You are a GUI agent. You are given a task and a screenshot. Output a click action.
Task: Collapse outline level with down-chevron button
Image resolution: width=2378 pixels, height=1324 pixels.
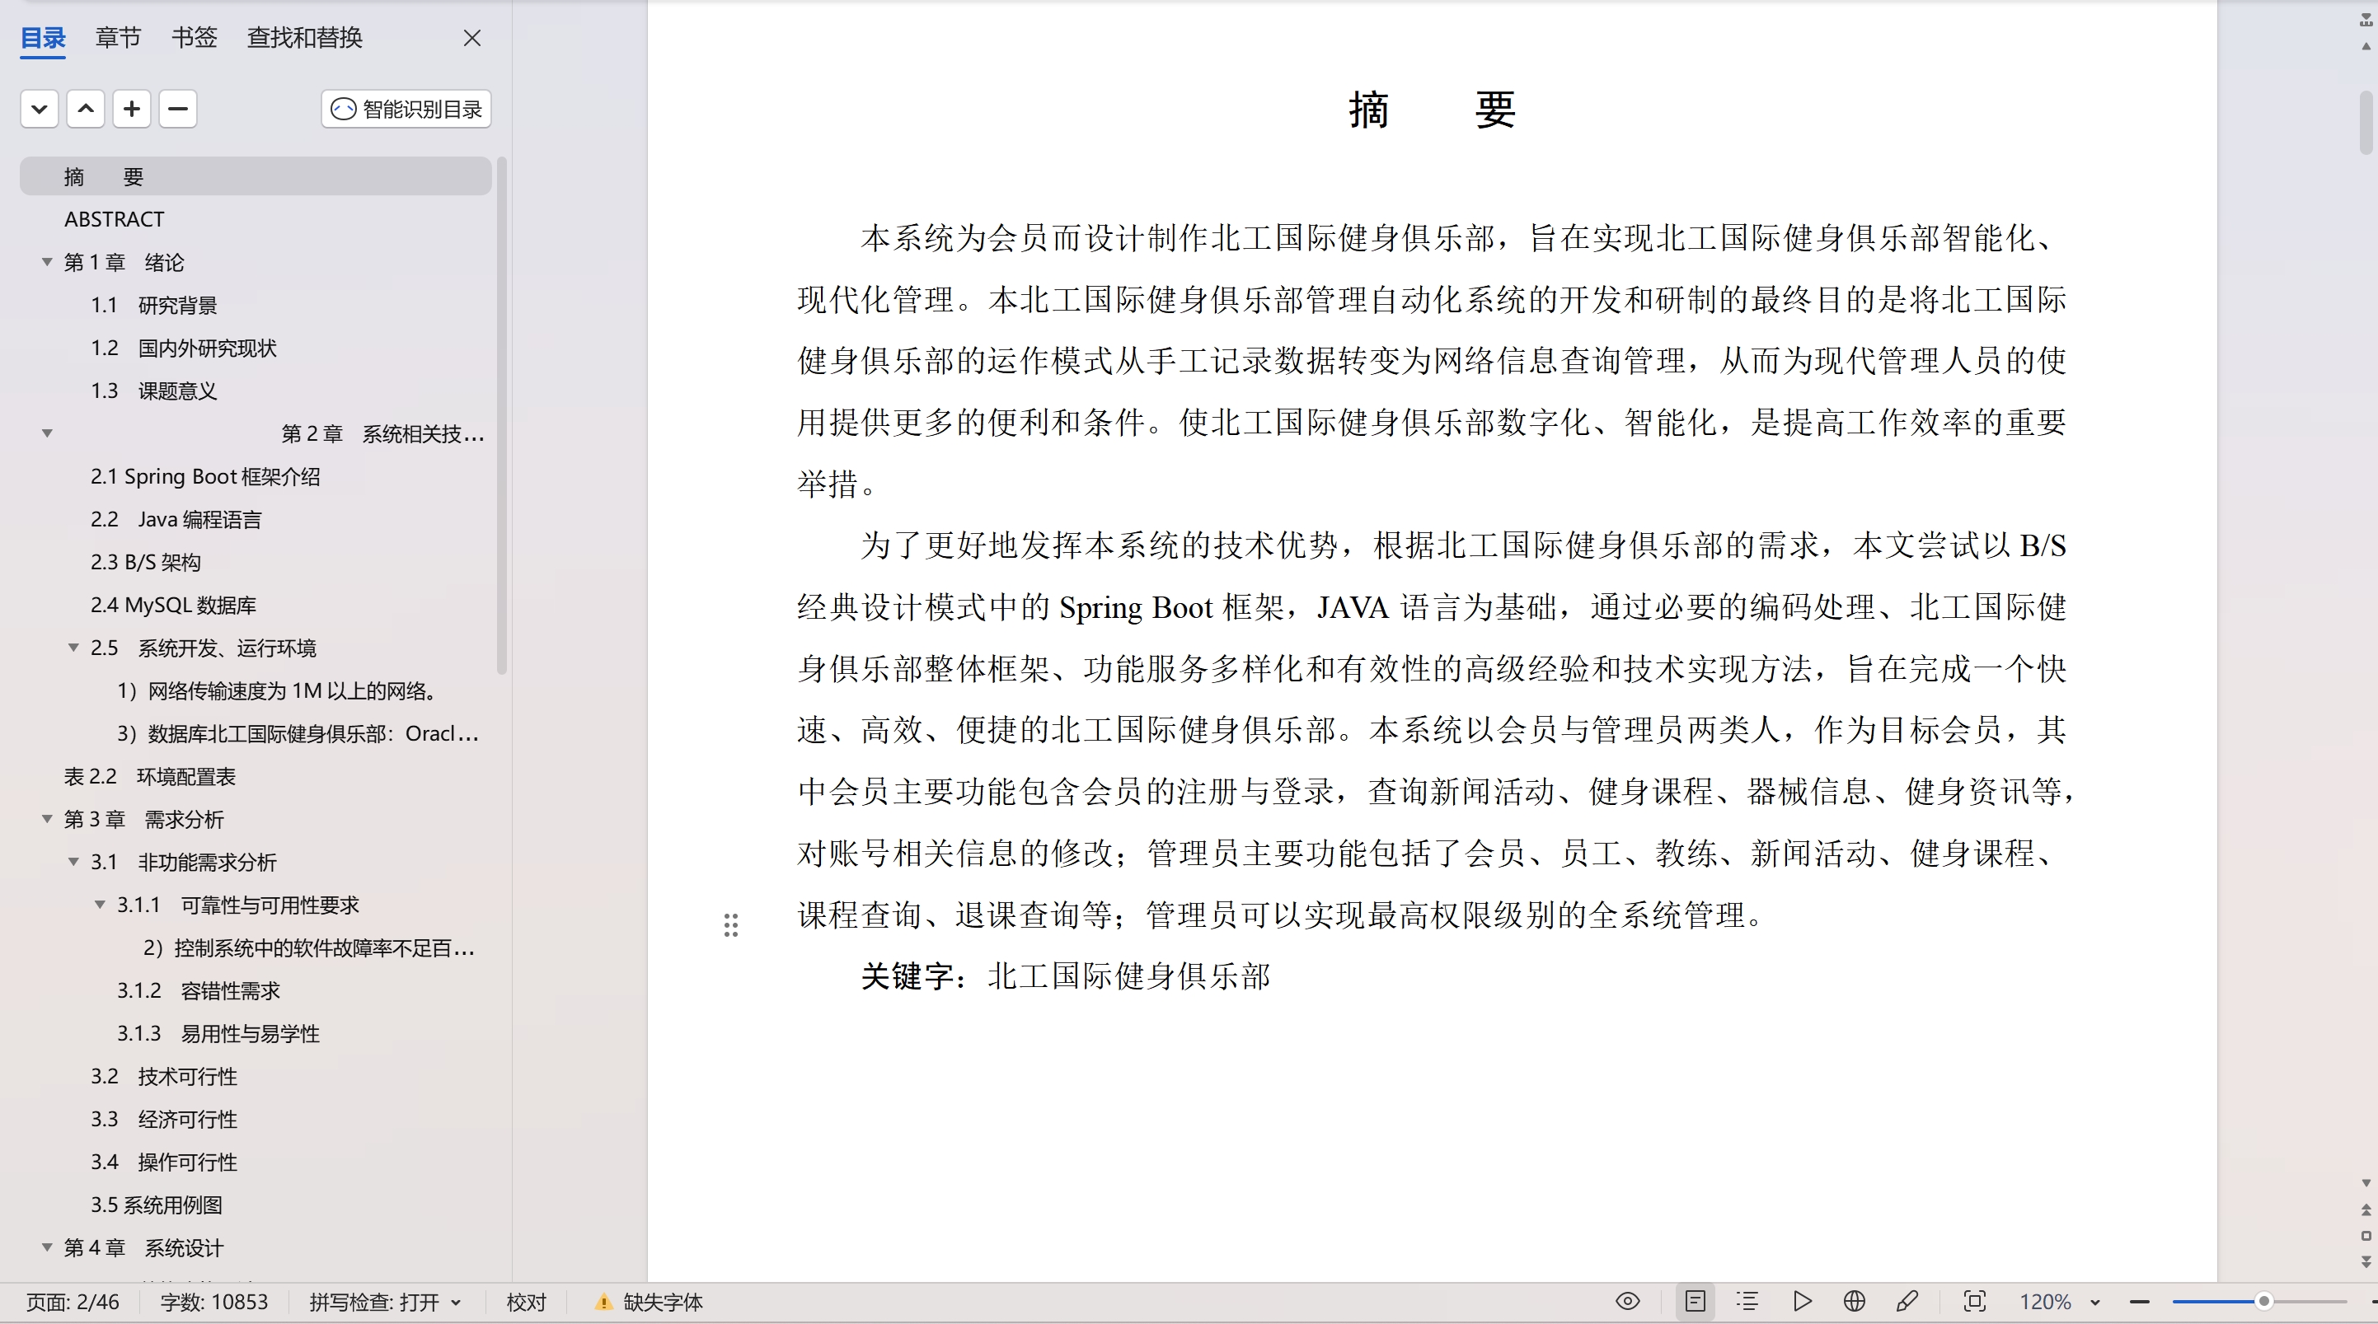(39, 109)
